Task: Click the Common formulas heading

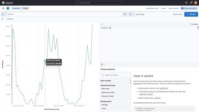Action: tap(108, 86)
